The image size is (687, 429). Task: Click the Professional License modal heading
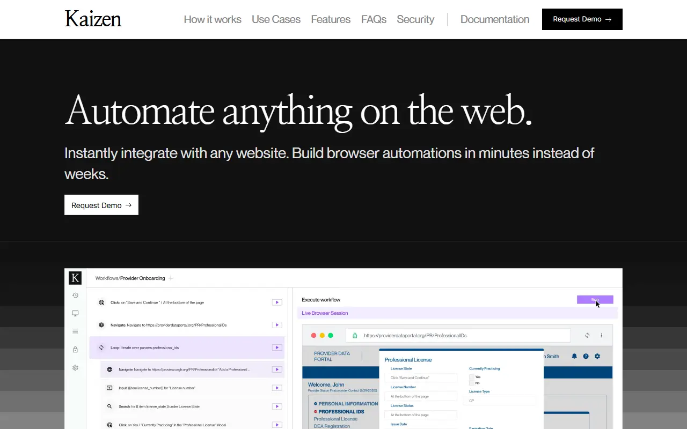coord(408,360)
